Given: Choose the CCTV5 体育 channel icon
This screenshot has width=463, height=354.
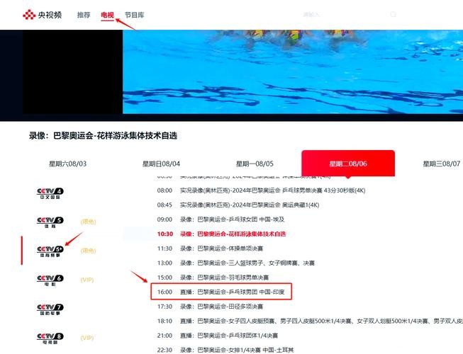Looking at the screenshot, I should [50, 222].
